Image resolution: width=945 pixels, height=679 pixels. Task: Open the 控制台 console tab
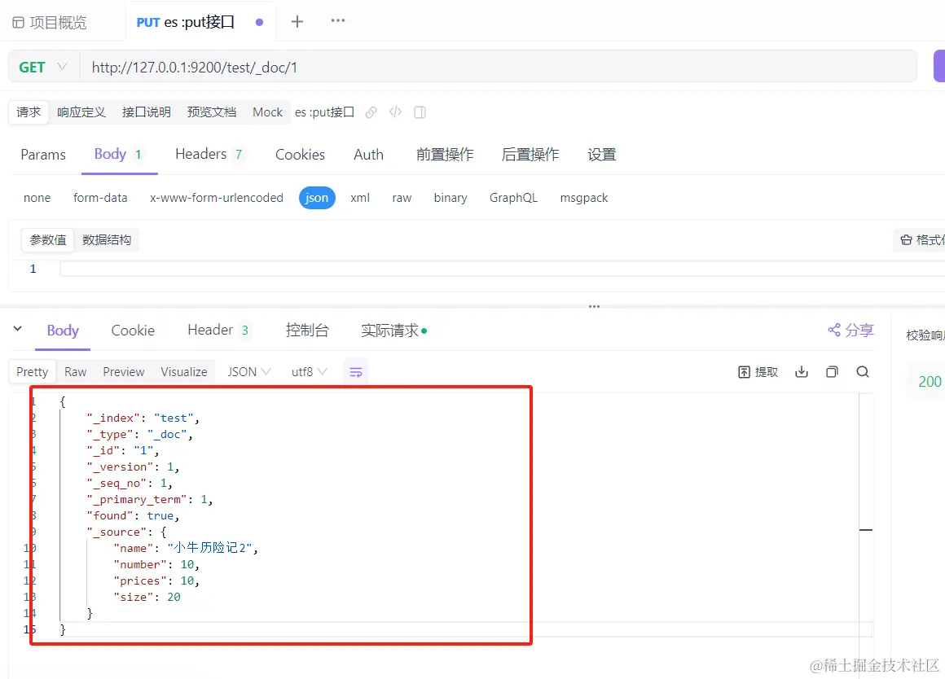(307, 331)
